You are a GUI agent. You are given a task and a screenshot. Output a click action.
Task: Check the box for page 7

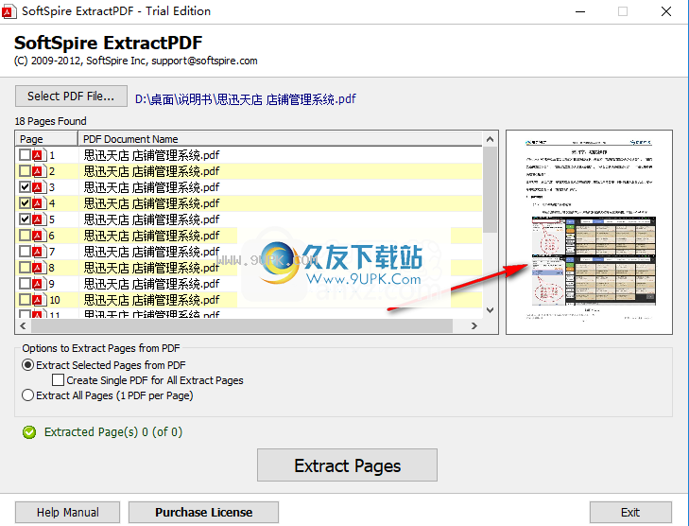pyautogui.click(x=25, y=251)
